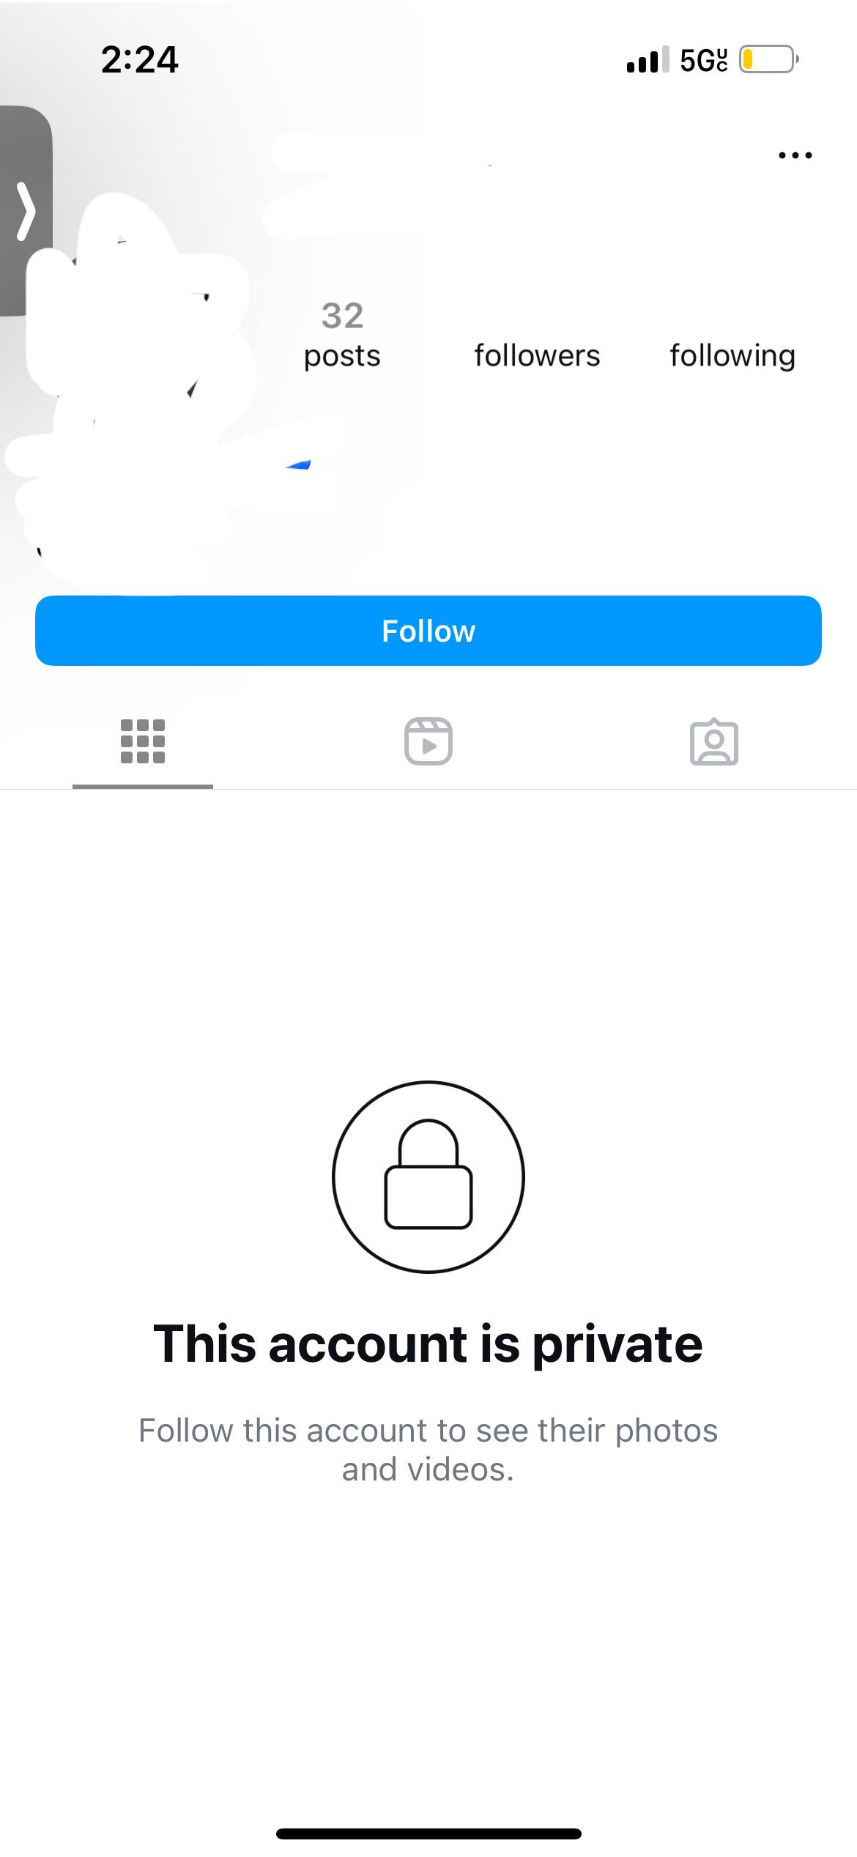Viewport: 857px width, 1857px height.
Task: Open the following list
Action: tap(732, 355)
